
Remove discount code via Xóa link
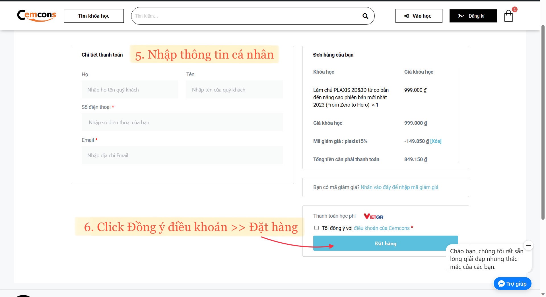436,141
